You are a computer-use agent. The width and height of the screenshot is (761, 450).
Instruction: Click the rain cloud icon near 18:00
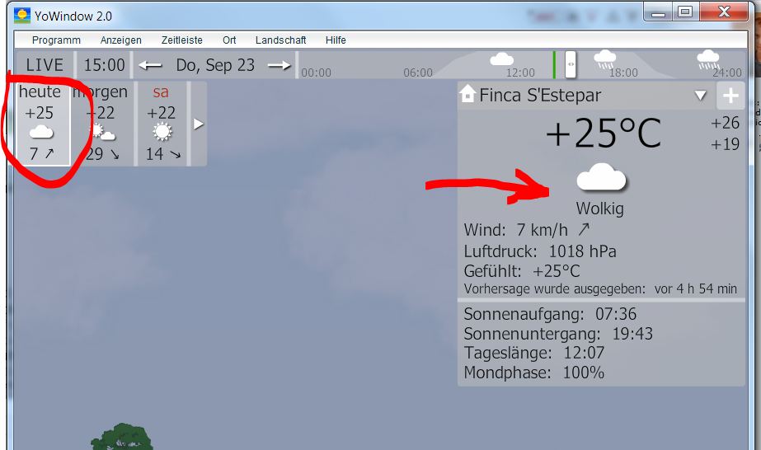tap(604, 59)
